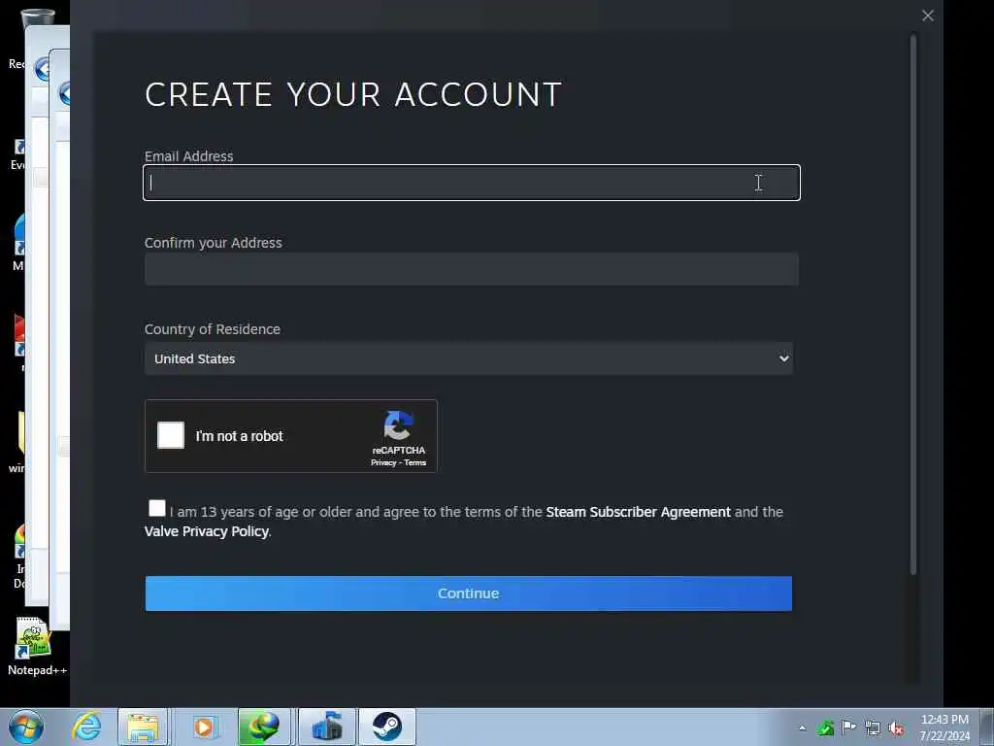Launch Internet Explorer from the taskbar
This screenshot has width=994, height=746.
tap(85, 727)
